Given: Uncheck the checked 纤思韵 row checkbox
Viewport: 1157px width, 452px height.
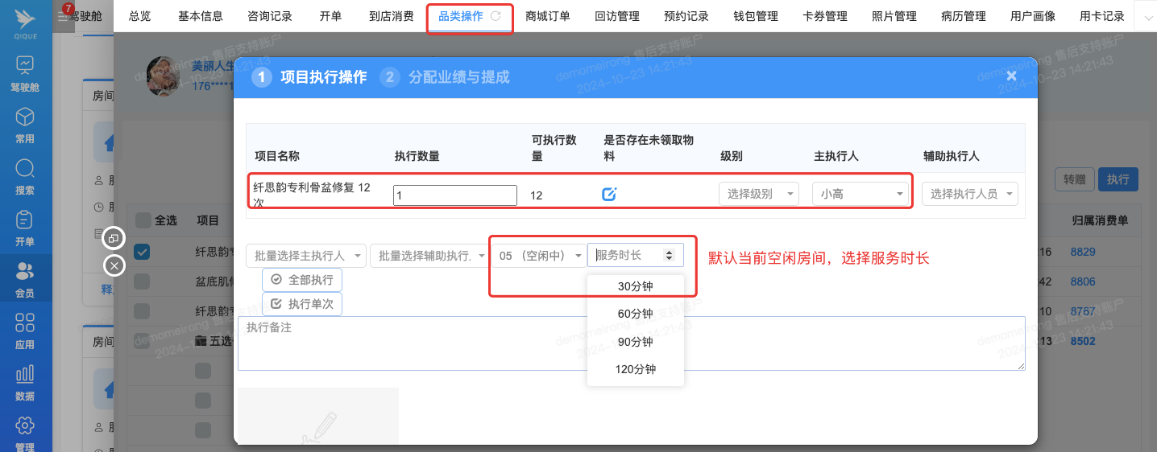Looking at the screenshot, I should coord(142,252).
